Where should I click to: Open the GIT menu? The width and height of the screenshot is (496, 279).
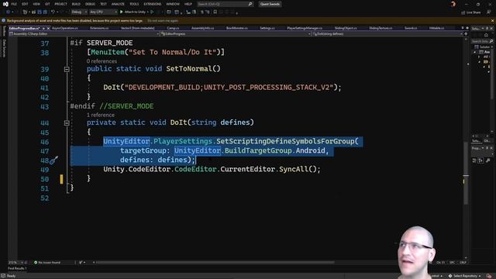(47, 4)
